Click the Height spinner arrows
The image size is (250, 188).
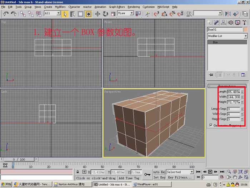242,102
